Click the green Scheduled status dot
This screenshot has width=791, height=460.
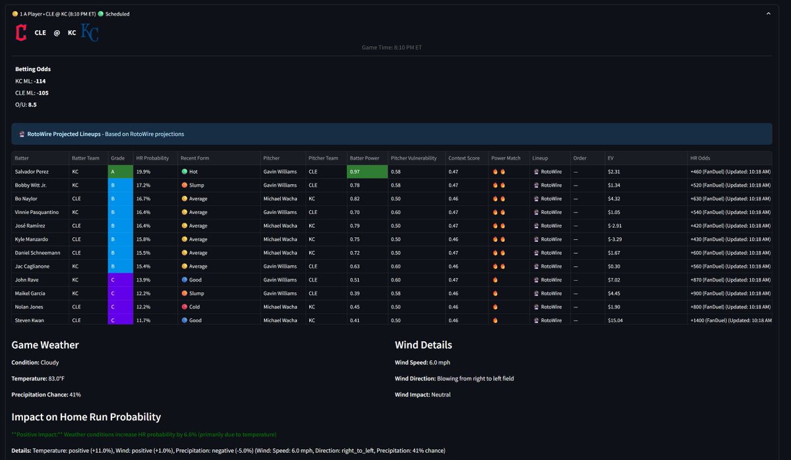(101, 14)
